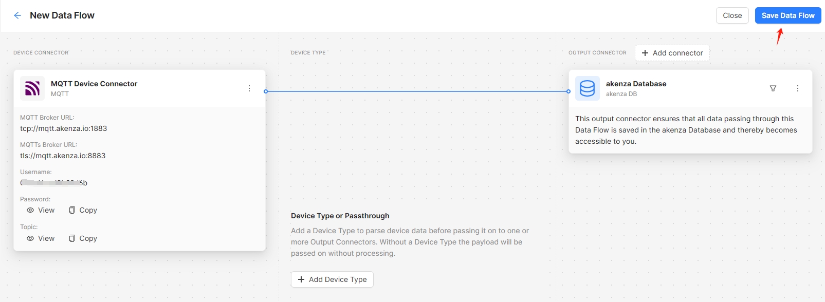The image size is (825, 302).
Task: Select the MQTT Broker URL tcp address
Action: (64, 128)
